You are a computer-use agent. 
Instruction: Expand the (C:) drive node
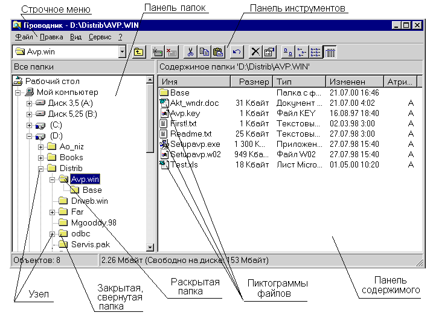pyautogui.click(x=29, y=125)
